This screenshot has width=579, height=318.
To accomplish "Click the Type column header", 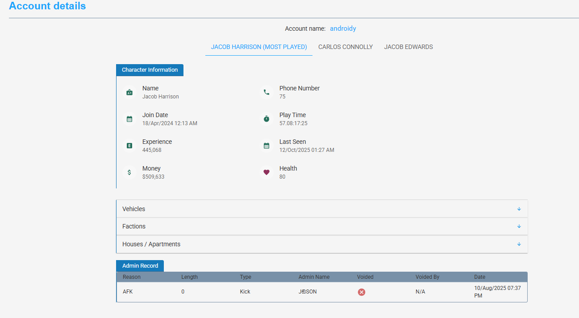I will pyautogui.click(x=246, y=277).
